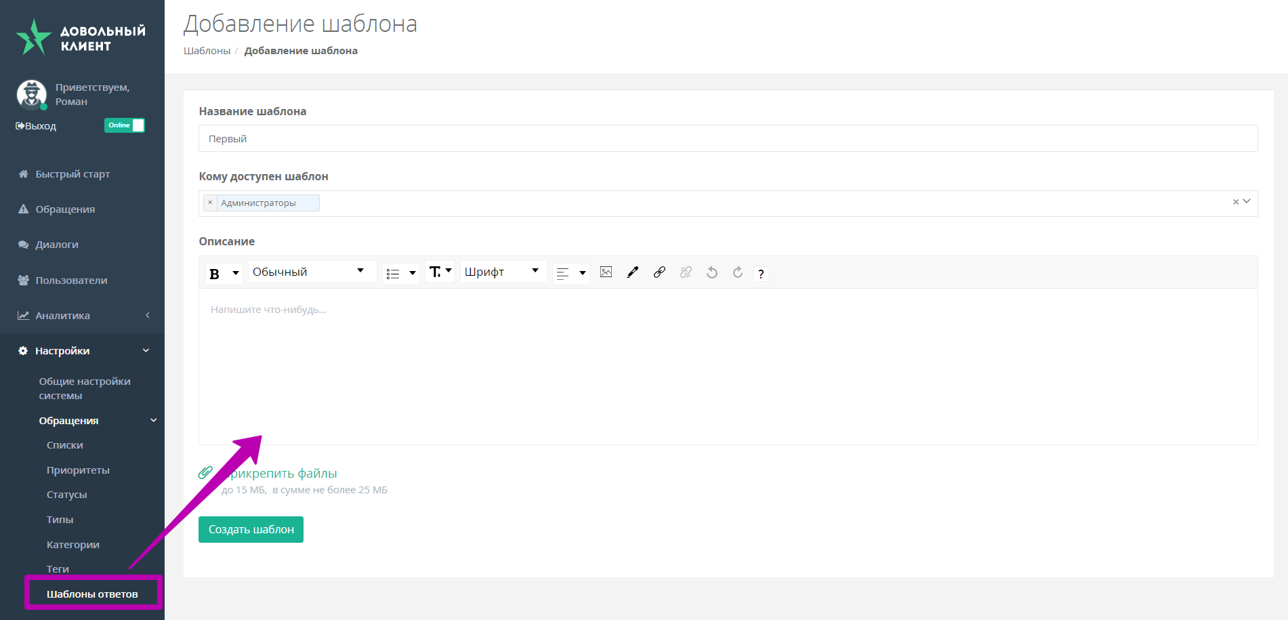
Task: Click the paperclip attach icon
Action: click(205, 473)
